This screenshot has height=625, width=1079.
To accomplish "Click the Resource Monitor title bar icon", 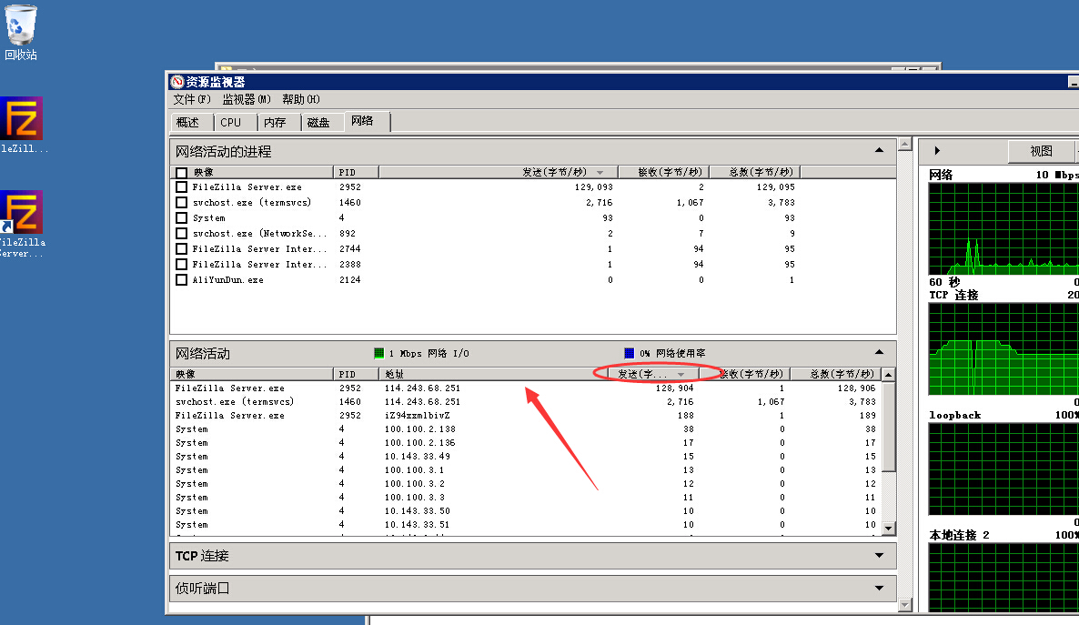I will tap(177, 82).
